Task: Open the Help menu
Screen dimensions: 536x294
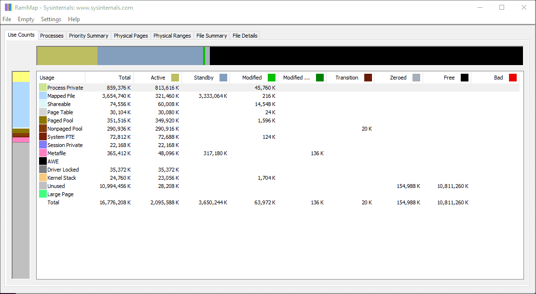Action: (x=74, y=19)
